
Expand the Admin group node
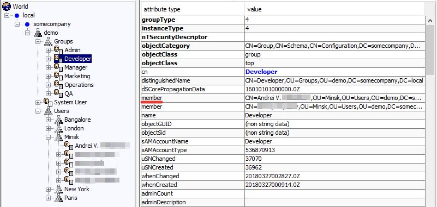(x=48, y=50)
